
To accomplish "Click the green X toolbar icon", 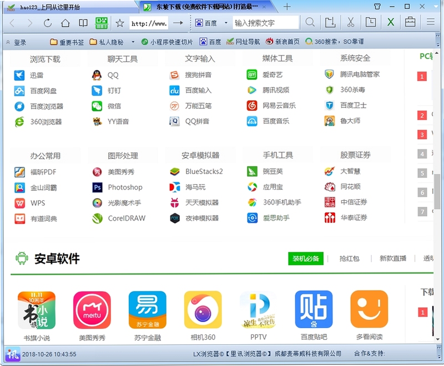I will pyautogui.click(x=391, y=22).
